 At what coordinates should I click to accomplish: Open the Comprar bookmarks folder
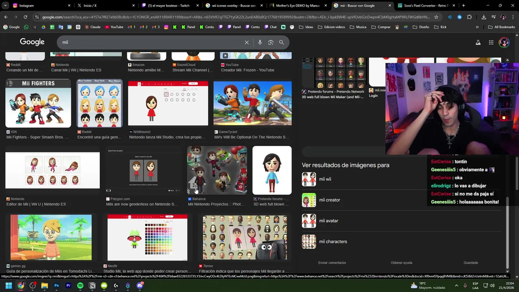tap(381, 27)
